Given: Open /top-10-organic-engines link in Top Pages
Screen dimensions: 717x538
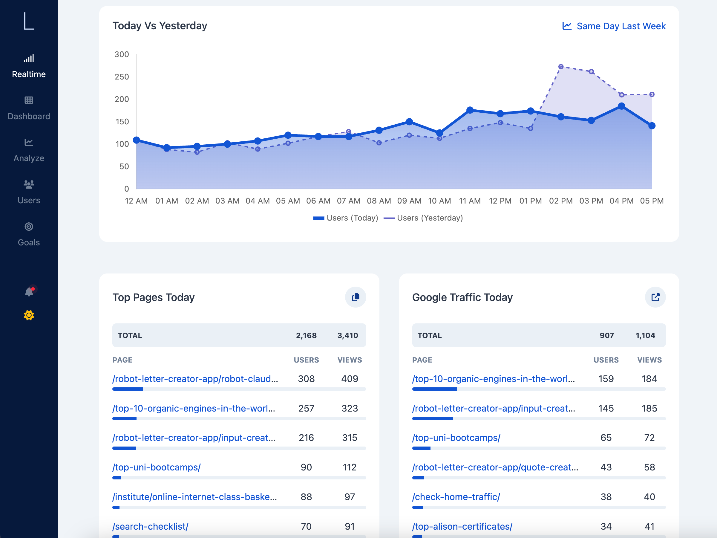Looking at the screenshot, I should (194, 408).
